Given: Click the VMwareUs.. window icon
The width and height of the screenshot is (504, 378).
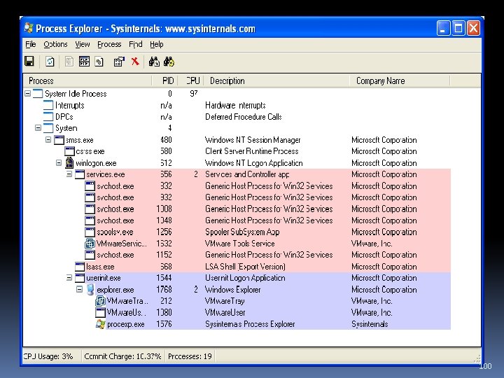Looking at the screenshot, I should [x=101, y=313].
